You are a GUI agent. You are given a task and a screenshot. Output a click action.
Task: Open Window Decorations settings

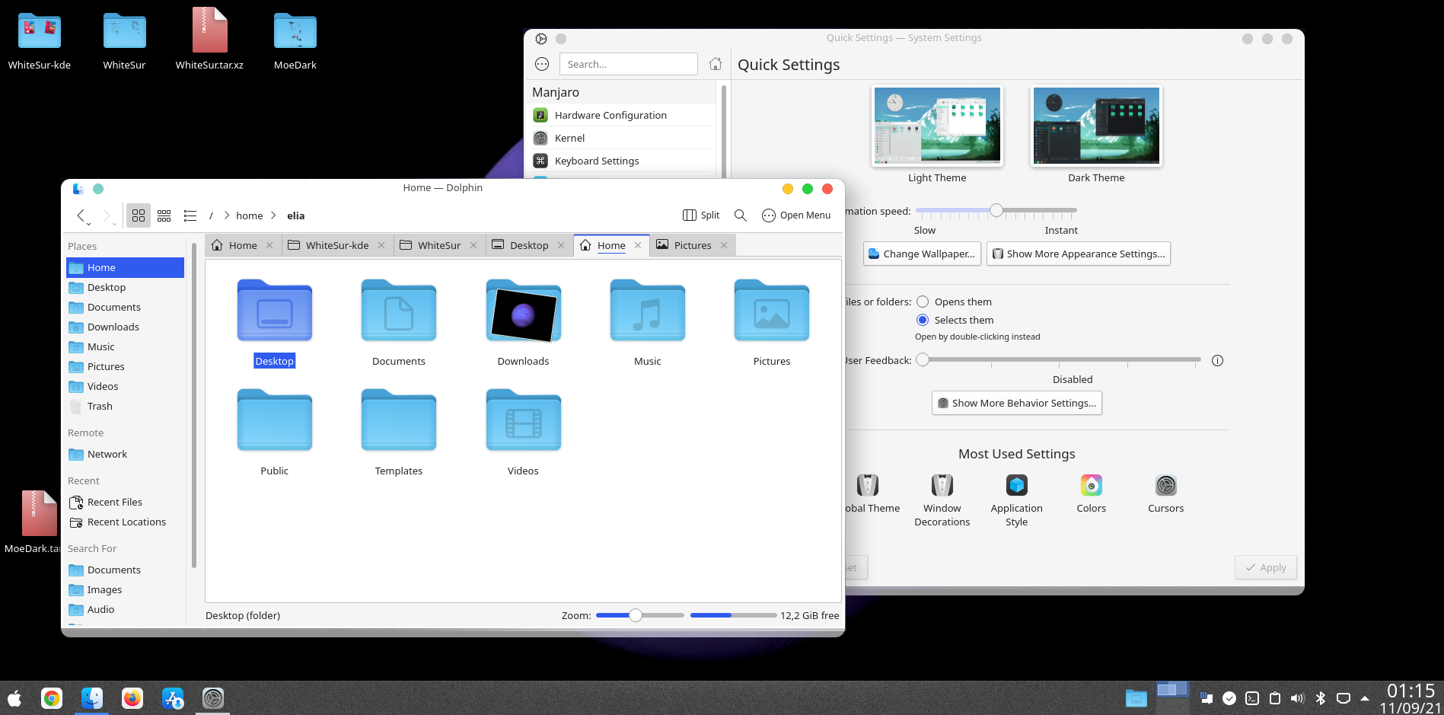tap(942, 500)
